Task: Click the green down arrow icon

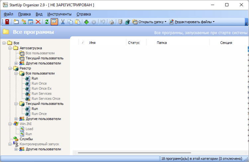Action: pos(86,22)
